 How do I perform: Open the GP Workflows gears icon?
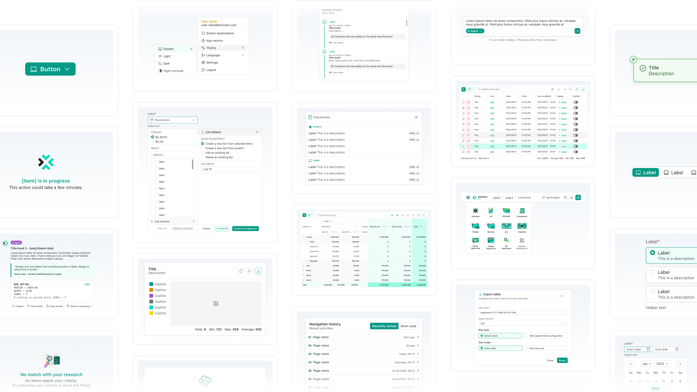coord(506,241)
